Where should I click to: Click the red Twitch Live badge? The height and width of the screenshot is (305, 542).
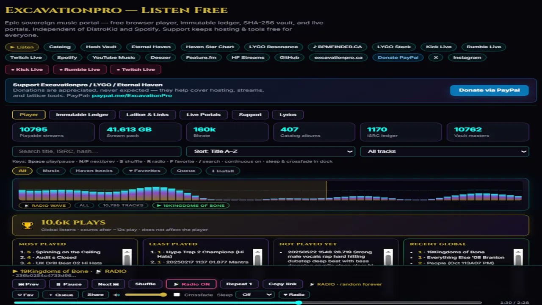pos(135,69)
